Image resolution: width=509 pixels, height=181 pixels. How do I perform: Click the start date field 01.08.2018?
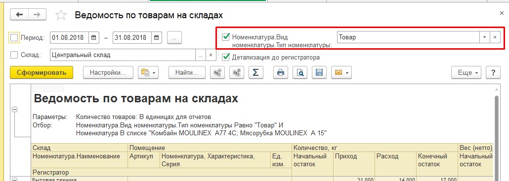(70, 37)
